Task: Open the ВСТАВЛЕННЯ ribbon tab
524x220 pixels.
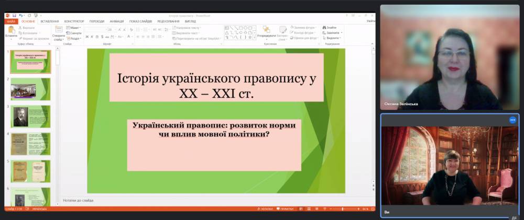Action: pos(49,21)
